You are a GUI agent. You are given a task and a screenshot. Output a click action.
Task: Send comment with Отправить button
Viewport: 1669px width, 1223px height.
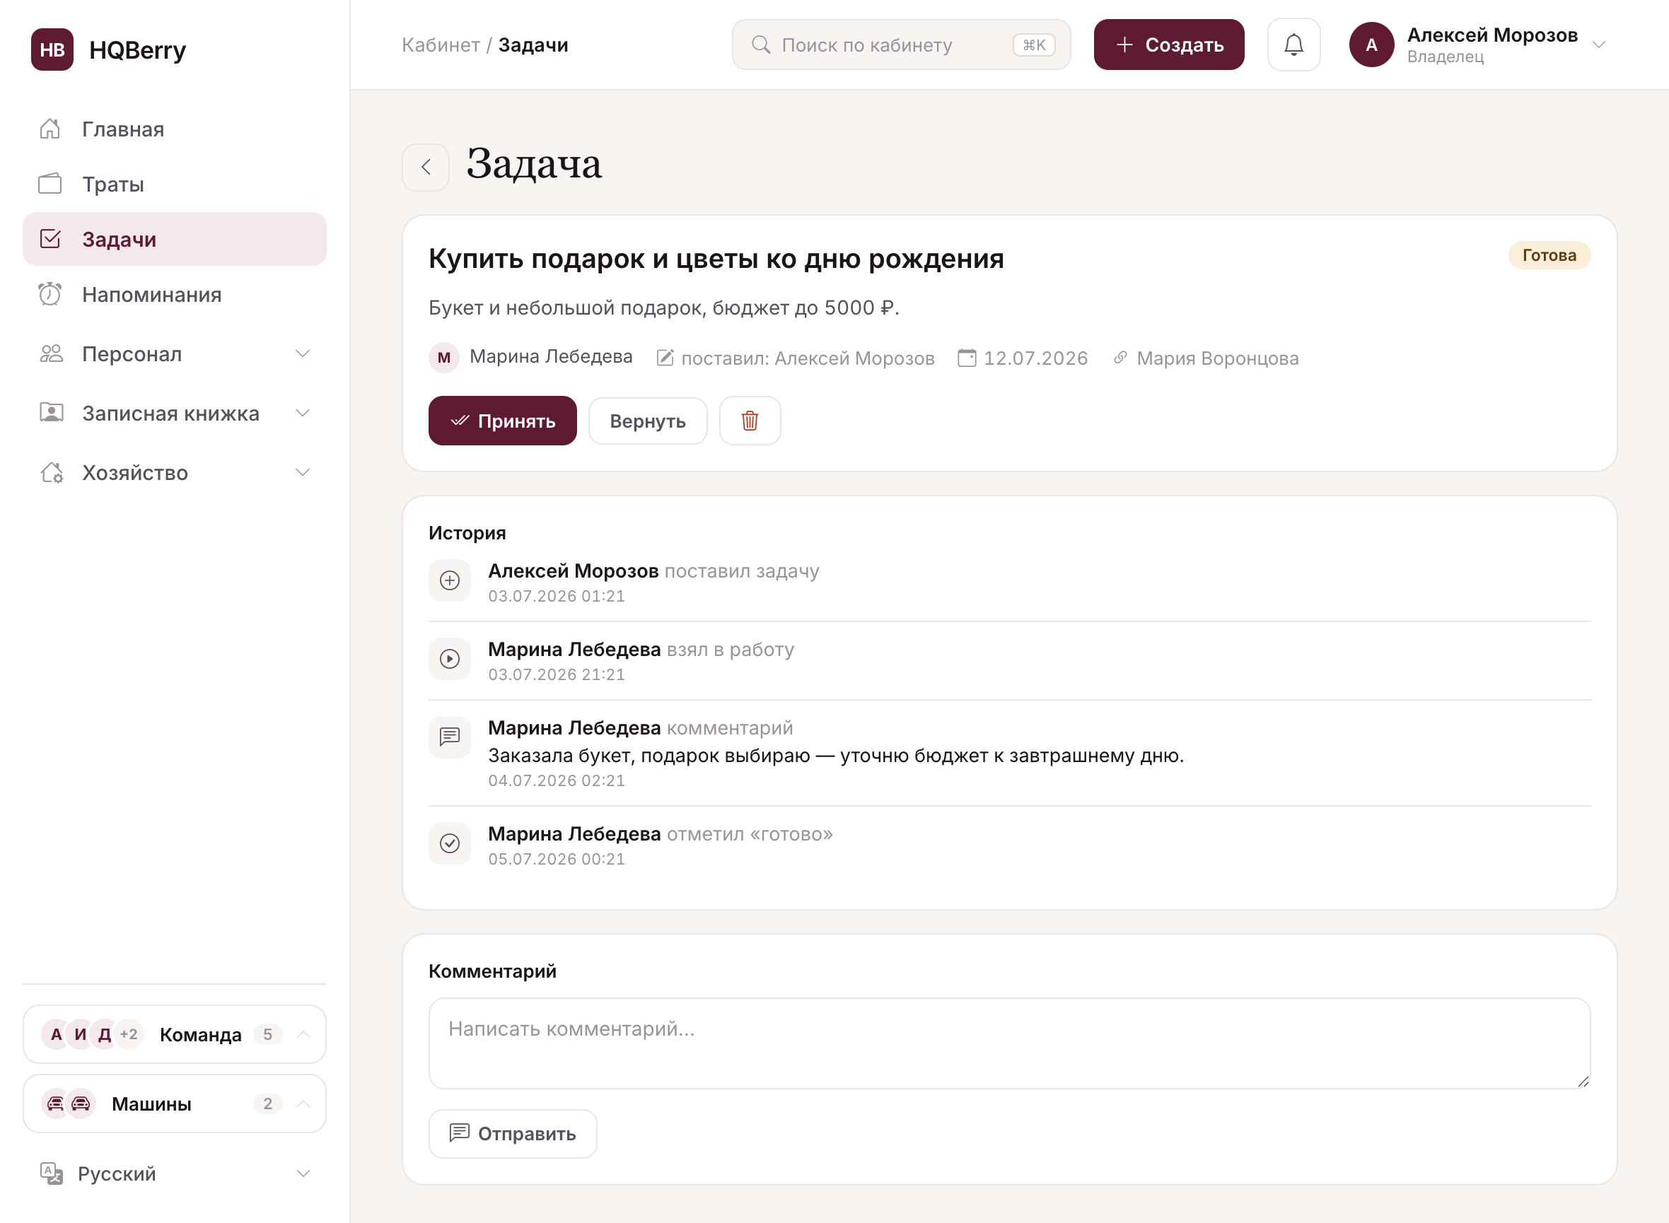pyautogui.click(x=513, y=1133)
